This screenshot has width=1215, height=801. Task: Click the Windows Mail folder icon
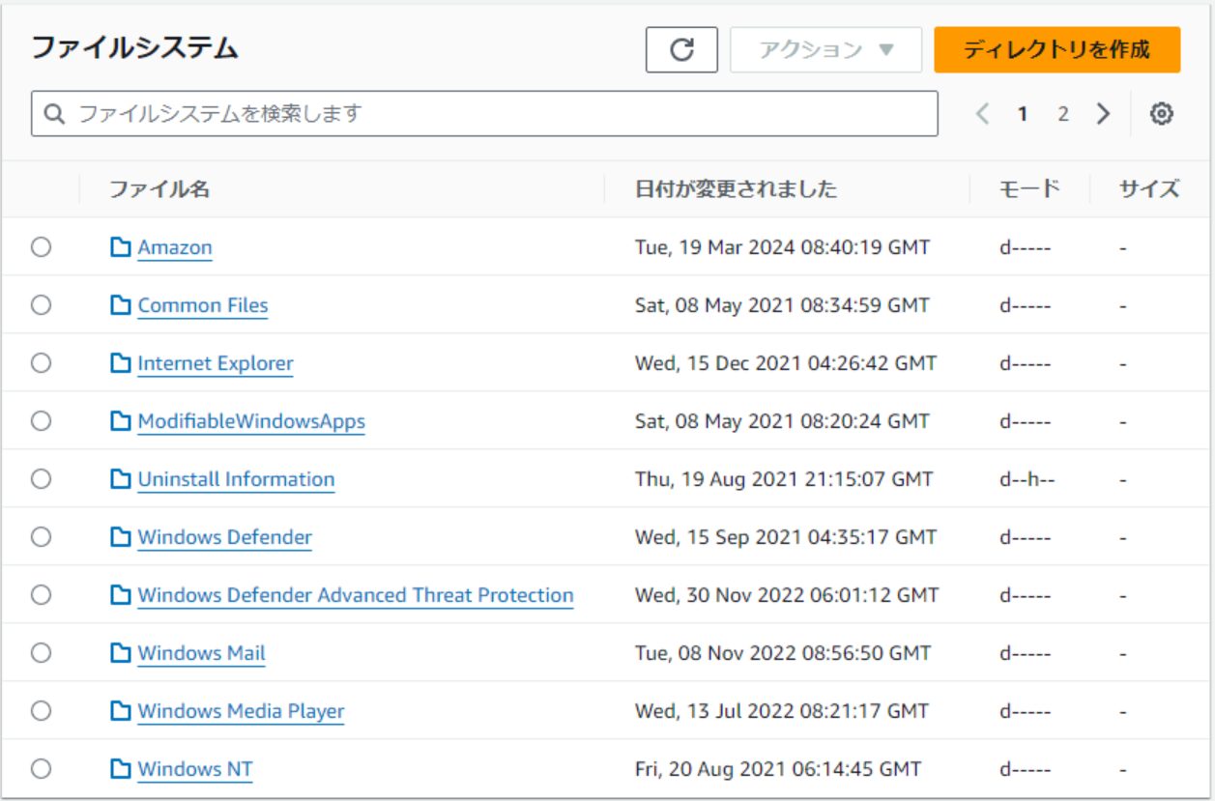point(121,653)
